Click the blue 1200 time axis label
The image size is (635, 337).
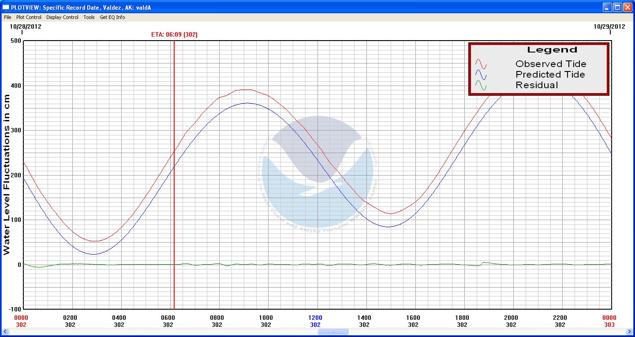click(315, 318)
